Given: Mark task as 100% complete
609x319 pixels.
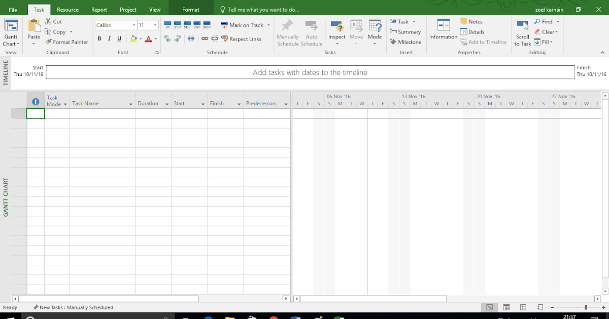Looking at the screenshot, I should [x=206, y=24].
